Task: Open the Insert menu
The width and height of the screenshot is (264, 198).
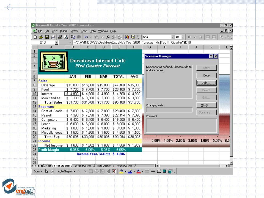Action: [64, 31]
